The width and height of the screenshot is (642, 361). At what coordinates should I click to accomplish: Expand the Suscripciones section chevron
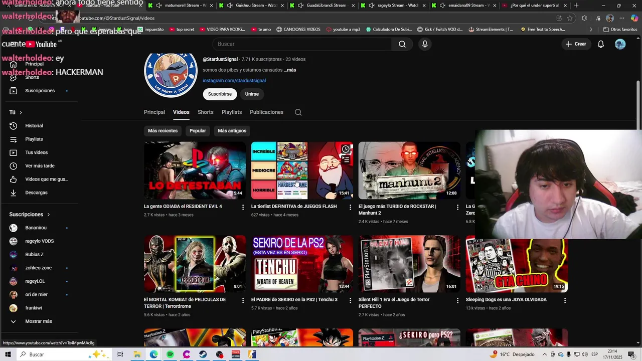pos(49,215)
